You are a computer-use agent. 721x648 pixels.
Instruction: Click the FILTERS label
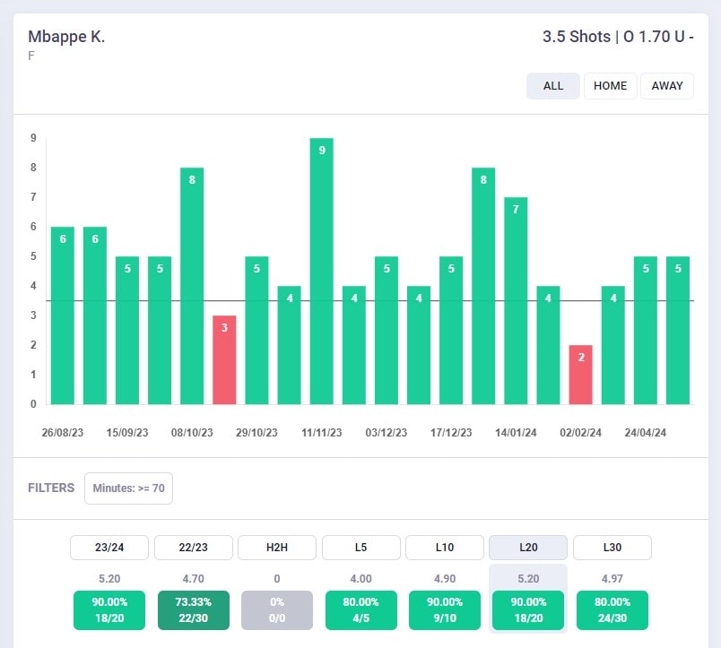[x=51, y=488]
